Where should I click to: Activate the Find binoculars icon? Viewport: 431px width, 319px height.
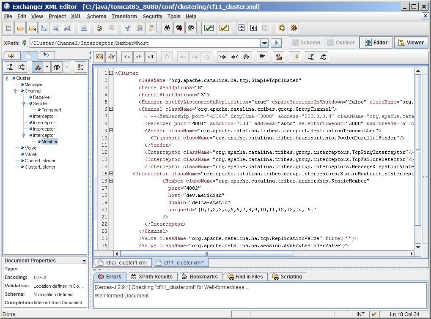tap(167, 27)
